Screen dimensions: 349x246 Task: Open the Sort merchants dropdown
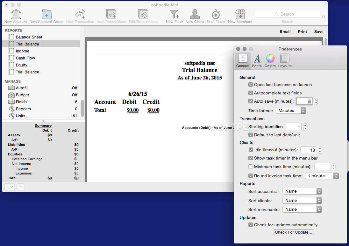click(302, 209)
